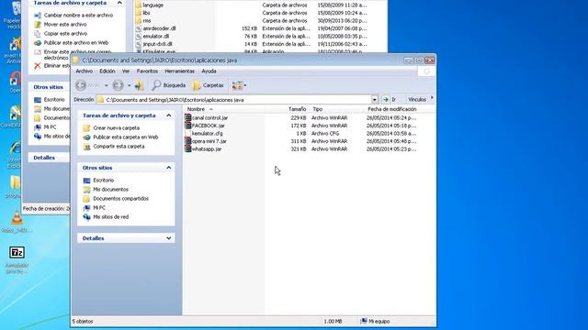Open Mis sitios de red link

click(110, 217)
